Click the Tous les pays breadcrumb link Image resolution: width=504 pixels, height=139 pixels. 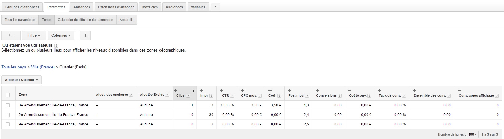coord(14,67)
